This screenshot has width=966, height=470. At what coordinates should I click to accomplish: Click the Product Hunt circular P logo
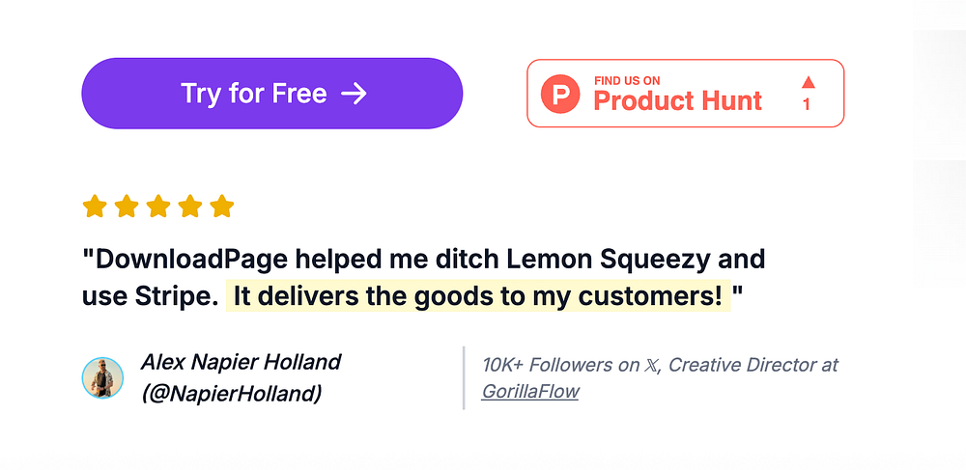click(x=560, y=94)
